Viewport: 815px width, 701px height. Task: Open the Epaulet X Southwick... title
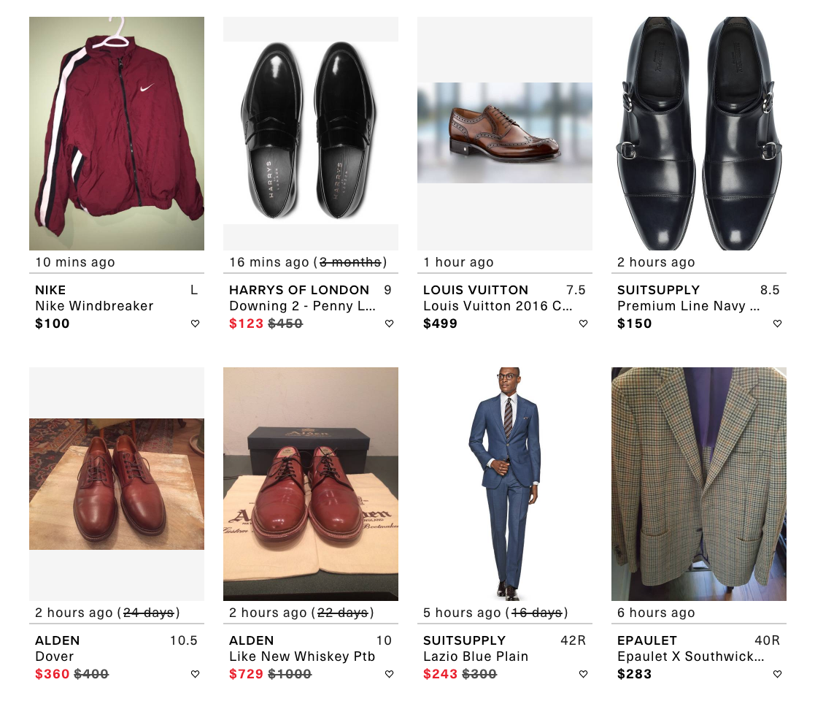point(690,656)
